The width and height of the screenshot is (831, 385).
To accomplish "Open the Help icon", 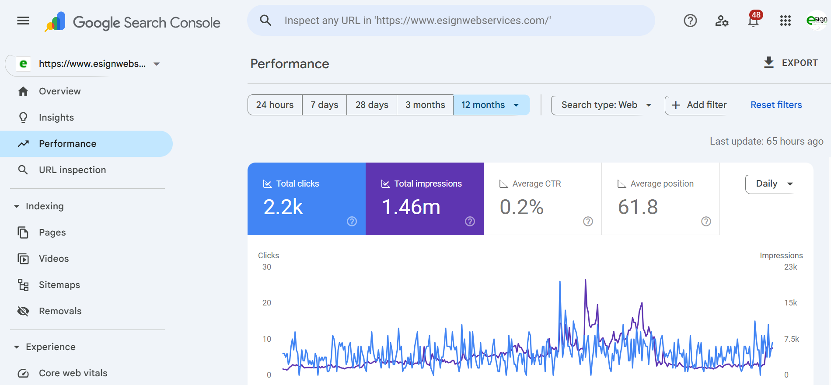I will [690, 21].
